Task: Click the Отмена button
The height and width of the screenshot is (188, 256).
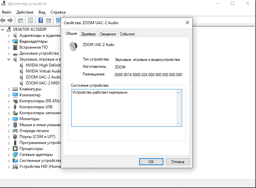Action: tap(178, 162)
